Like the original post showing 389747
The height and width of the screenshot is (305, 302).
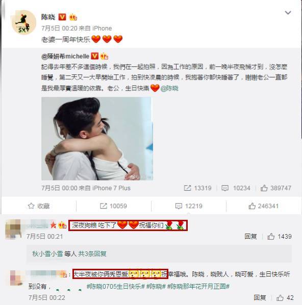[276, 188]
